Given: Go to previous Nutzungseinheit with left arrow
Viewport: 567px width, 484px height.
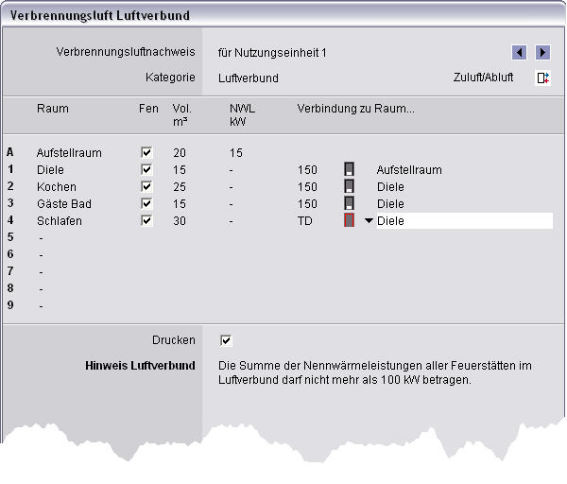Looking at the screenshot, I should 519,52.
